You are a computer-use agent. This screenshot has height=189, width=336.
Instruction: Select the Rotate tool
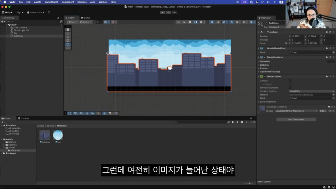tap(68, 37)
